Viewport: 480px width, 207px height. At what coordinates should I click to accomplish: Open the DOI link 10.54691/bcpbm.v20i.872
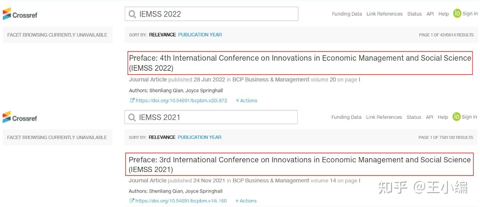[181, 100]
